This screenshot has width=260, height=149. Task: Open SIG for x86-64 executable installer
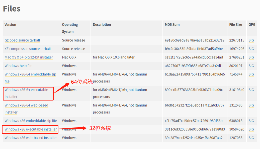(251, 90)
